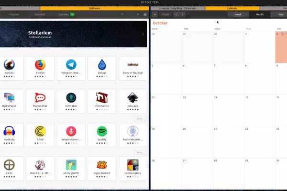Select the SuperTuxKart app icon
This screenshot has height=191, width=287.
102,165
